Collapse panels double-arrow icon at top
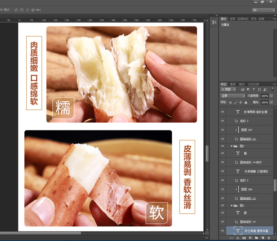 point(275,15)
